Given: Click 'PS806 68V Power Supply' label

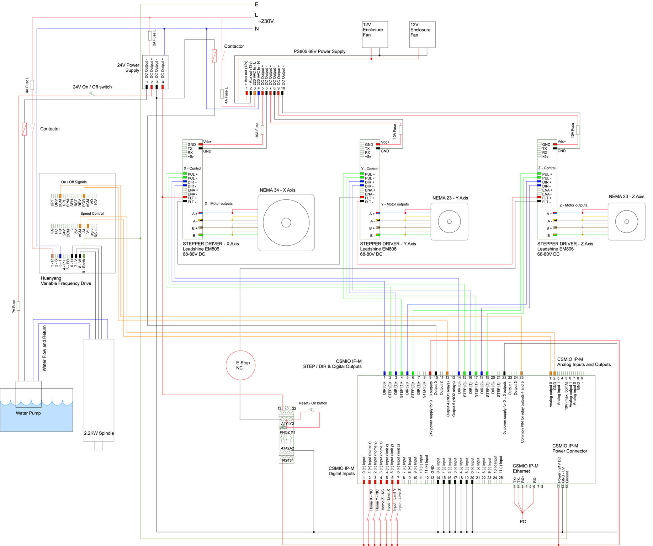Looking at the screenshot, I should 319,52.
